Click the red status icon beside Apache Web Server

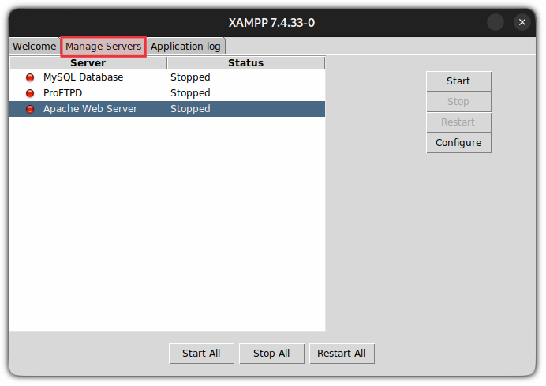tap(30, 109)
